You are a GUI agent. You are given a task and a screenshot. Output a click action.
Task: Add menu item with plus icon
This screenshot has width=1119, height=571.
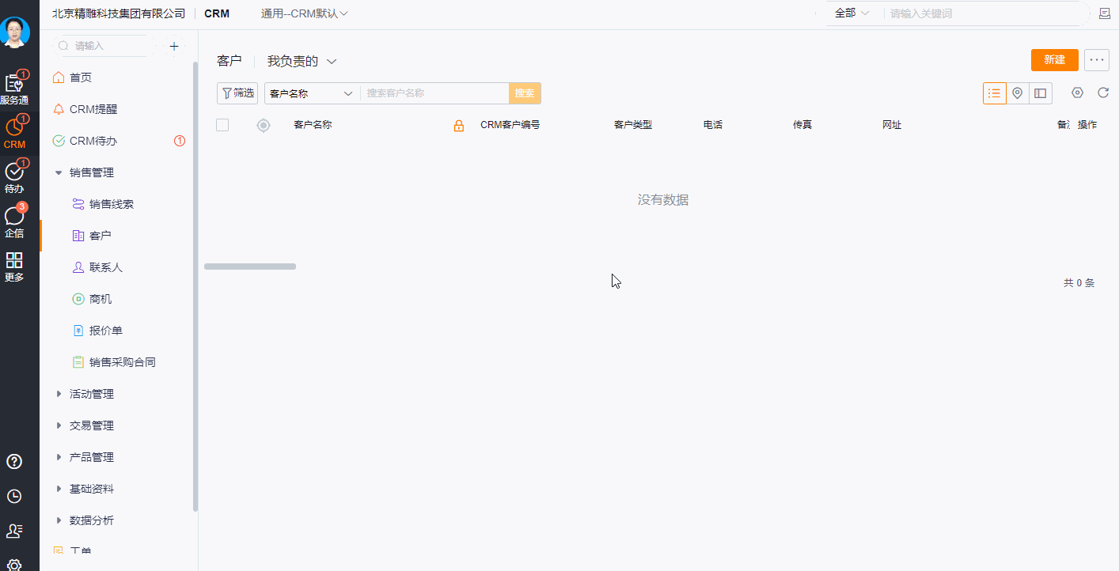pyautogui.click(x=174, y=46)
